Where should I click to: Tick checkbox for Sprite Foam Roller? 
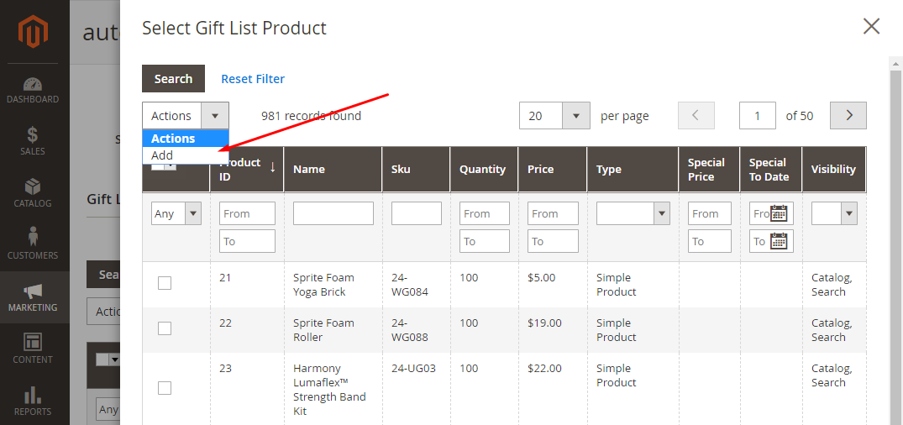tap(165, 328)
